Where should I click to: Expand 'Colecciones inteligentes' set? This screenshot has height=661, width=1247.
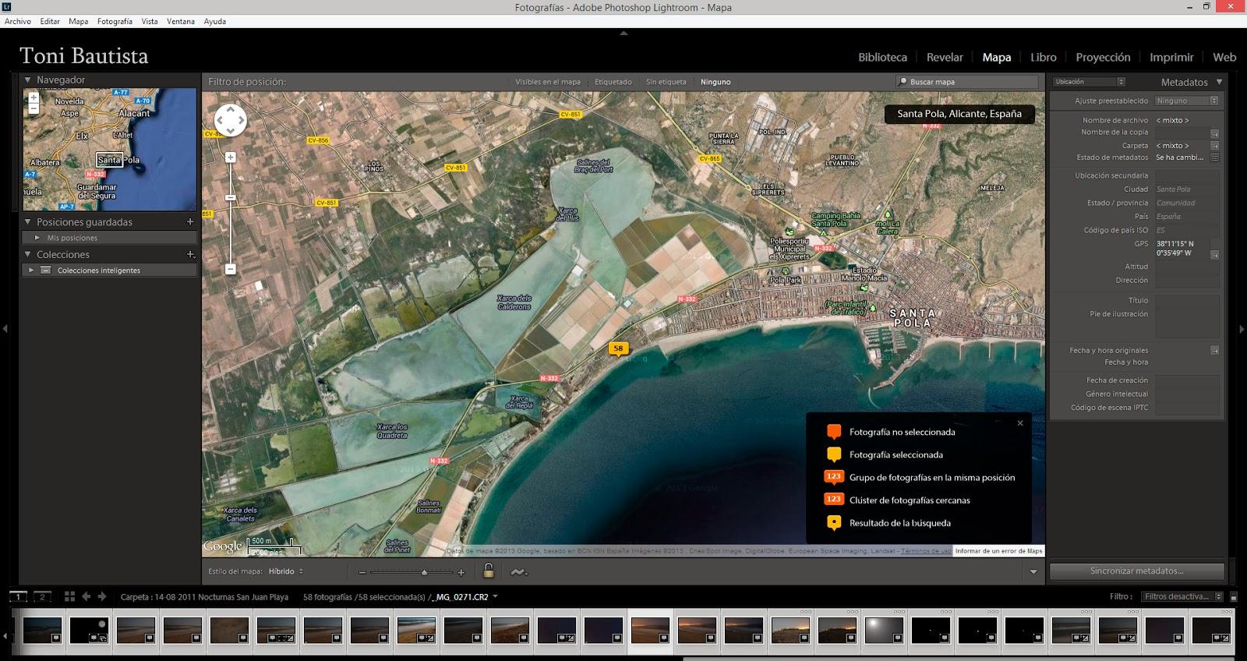(31, 270)
